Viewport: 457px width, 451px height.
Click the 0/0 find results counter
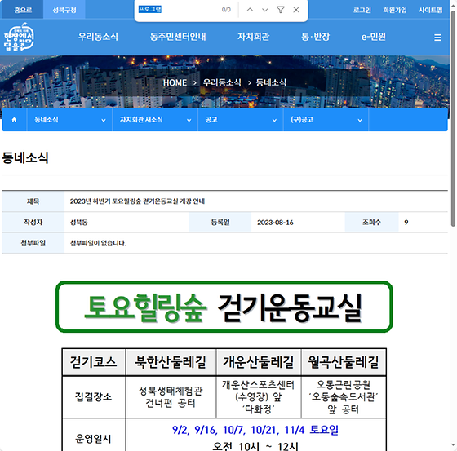pos(226,10)
